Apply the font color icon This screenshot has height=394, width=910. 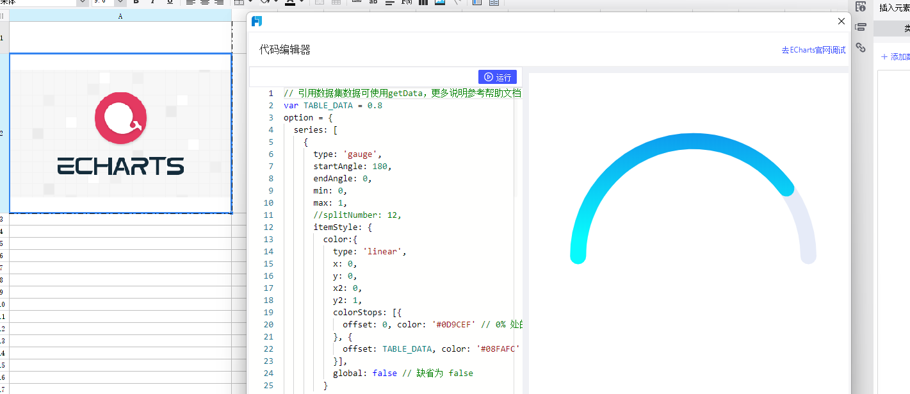point(289,2)
